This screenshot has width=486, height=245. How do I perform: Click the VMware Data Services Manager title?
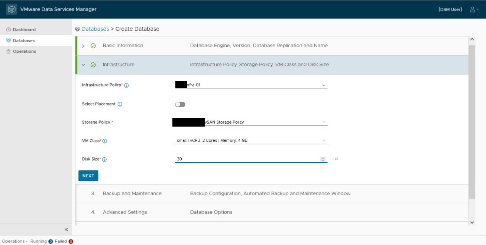pyautogui.click(x=58, y=10)
